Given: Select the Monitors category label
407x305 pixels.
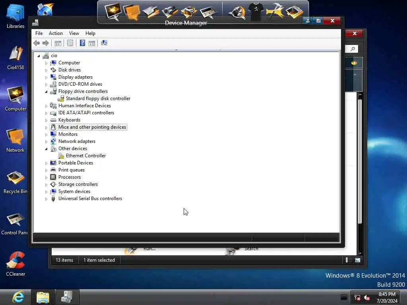Looking at the screenshot, I should (68, 134).
